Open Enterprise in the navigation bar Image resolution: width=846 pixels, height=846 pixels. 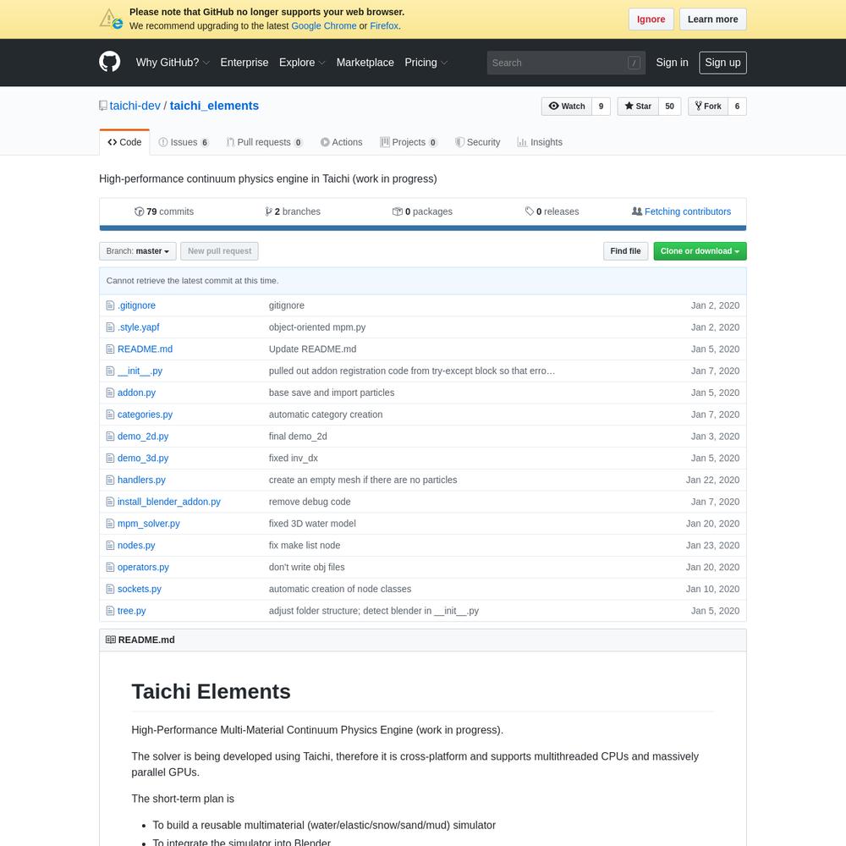click(244, 63)
